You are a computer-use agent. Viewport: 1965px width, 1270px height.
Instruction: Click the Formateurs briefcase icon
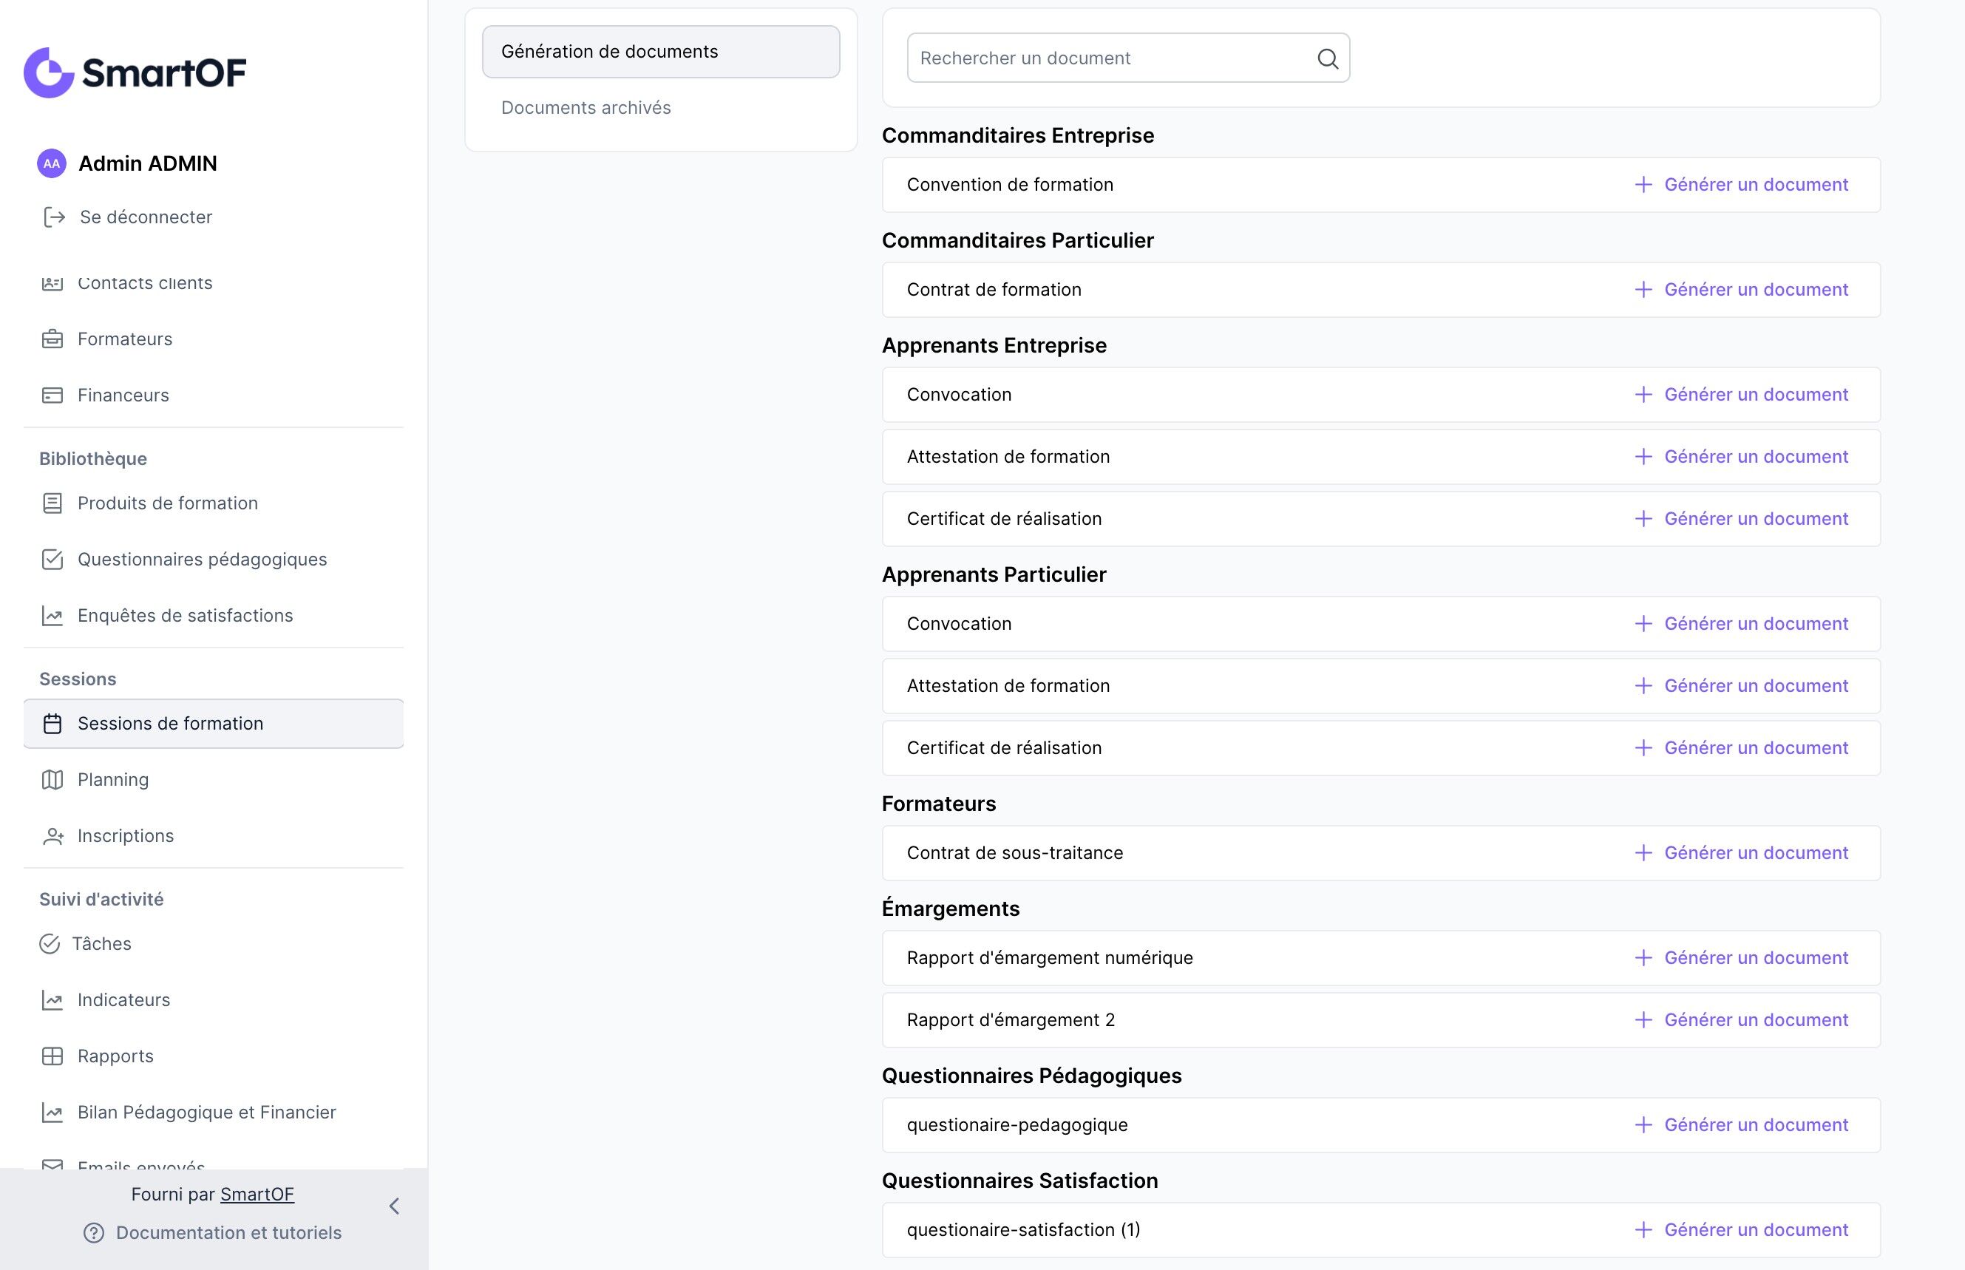pos(52,339)
